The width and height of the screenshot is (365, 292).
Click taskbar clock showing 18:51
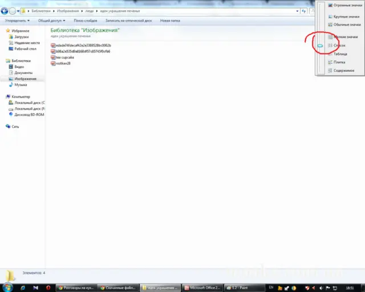click(350, 288)
